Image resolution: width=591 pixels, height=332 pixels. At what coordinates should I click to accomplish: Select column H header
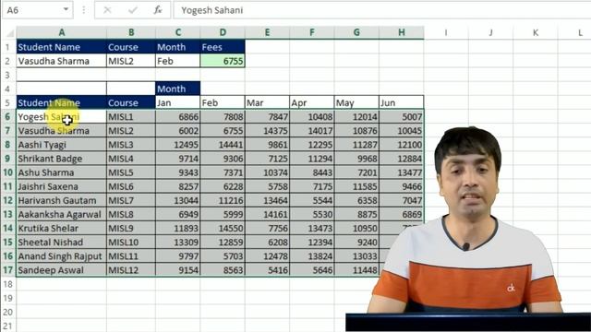click(x=402, y=32)
